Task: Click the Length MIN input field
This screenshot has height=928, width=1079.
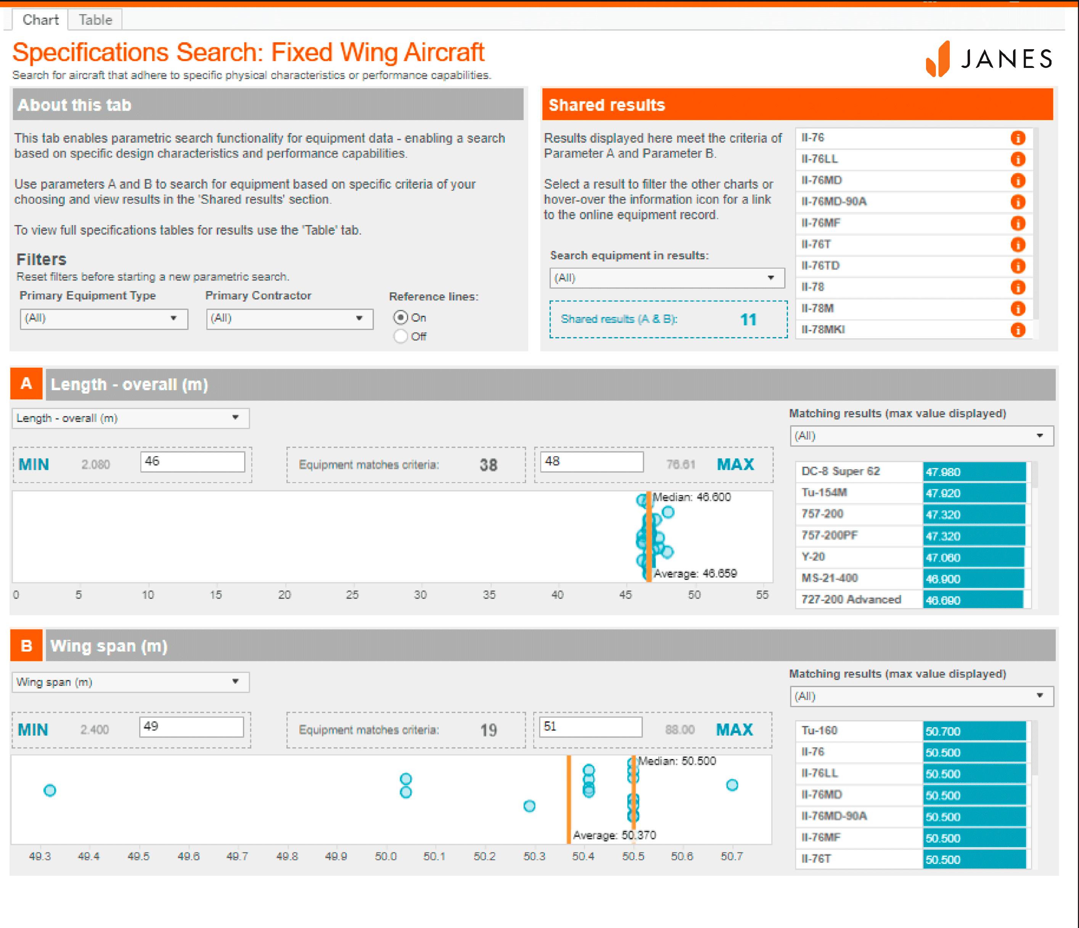Action: pos(193,462)
